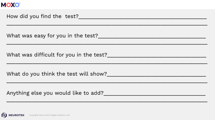The height and width of the screenshot is (120, 215).
Task: Click the second answer line under the find-the-test question
Action: click(x=107, y=24)
